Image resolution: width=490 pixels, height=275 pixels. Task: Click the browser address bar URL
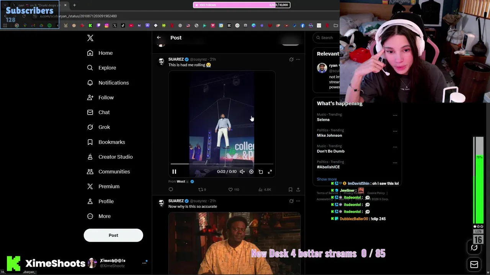tap(78, 16)
